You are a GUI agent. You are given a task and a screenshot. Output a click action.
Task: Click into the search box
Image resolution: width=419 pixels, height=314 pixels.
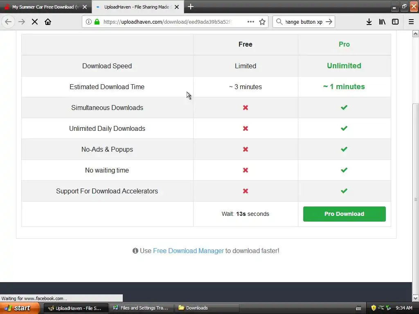click(304, 22)
